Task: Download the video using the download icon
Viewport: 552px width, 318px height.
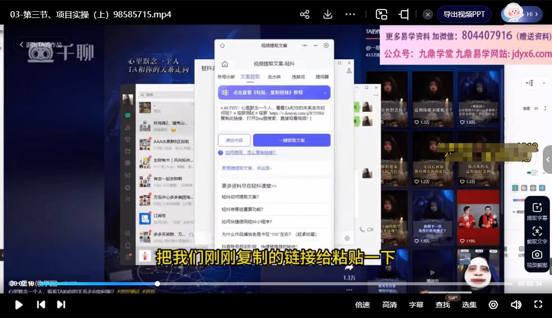Action: 328,14
